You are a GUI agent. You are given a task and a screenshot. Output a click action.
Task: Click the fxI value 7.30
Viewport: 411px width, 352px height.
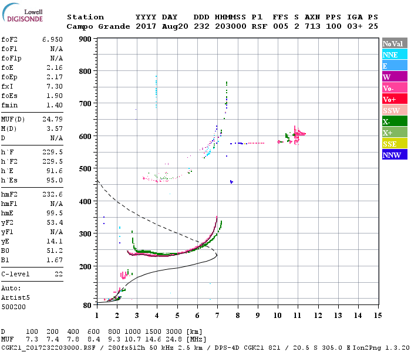click(x=55, y=86)
